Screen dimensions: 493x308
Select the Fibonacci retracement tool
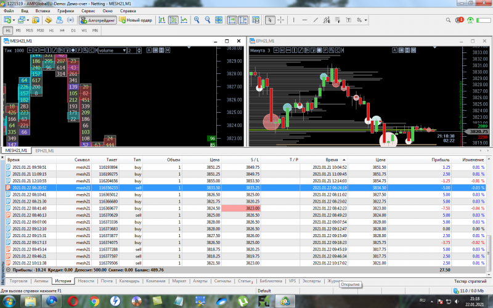coord(338,20)
